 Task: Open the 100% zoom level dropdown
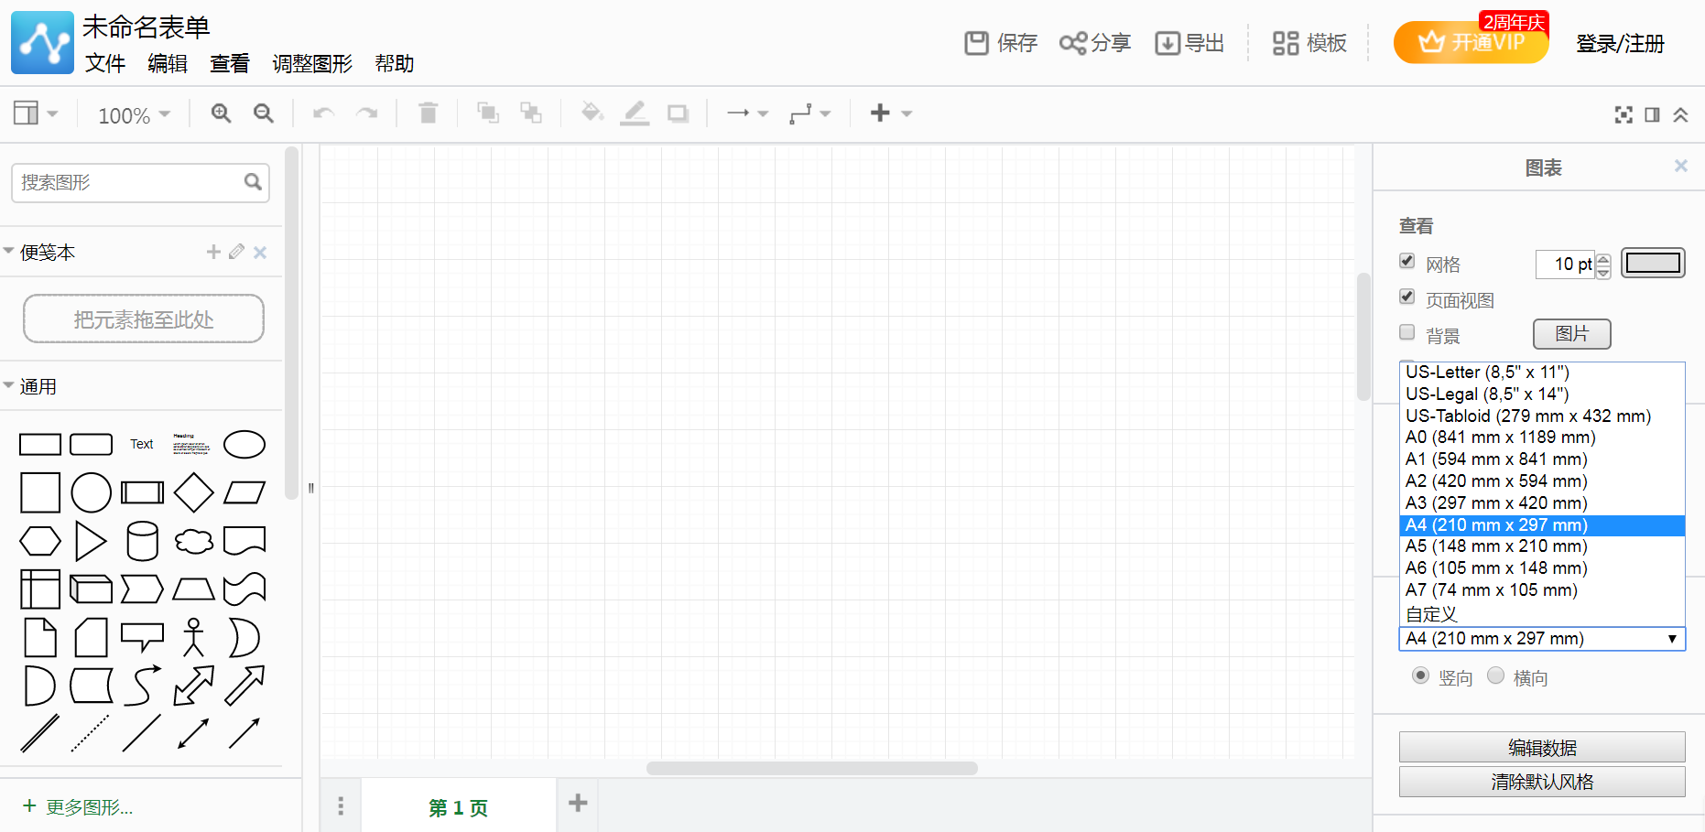[x=134, y=115]
